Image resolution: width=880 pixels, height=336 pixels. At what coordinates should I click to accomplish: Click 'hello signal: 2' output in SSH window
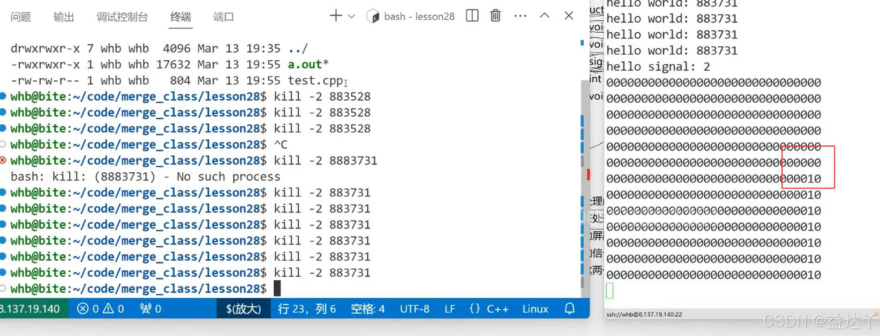click(658, 67)
